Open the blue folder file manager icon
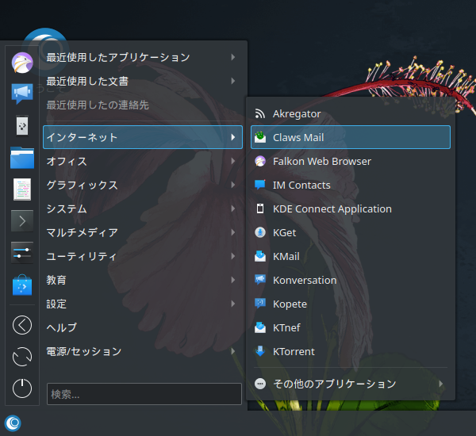This screenshot has height=436, width=476. (x=22, y=158)
